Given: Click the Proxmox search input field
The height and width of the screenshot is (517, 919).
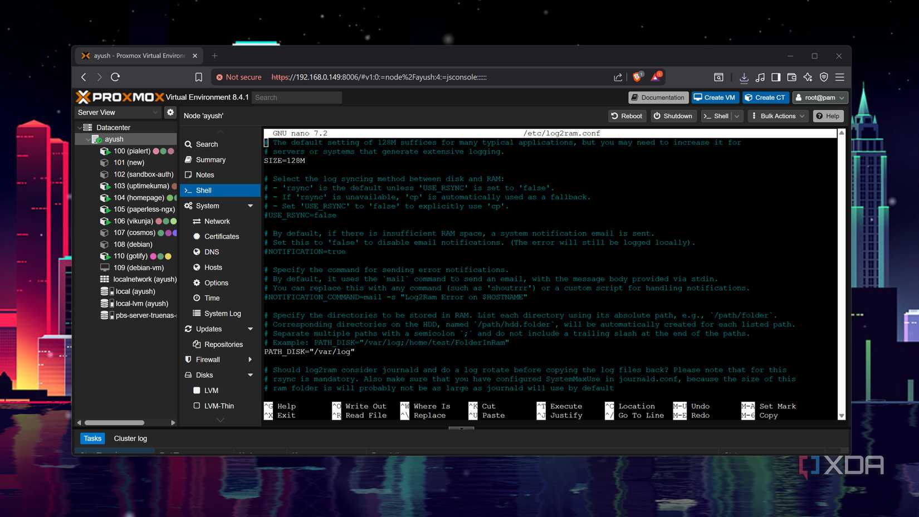Looking at the screenshot, I should point(297,97).
